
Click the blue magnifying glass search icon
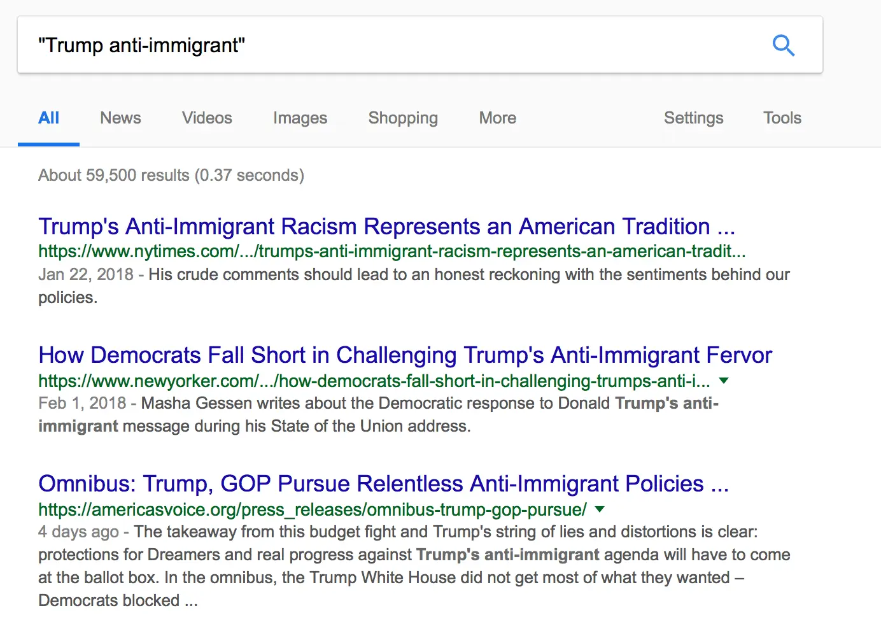click(783, 45)
